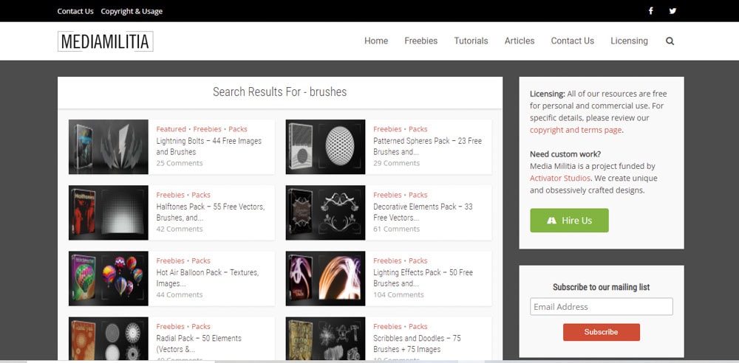Screen dimensions: 739x363
Task: Open '42 Comments' on Halftones Pack
Action: click(x=180, y=229)
